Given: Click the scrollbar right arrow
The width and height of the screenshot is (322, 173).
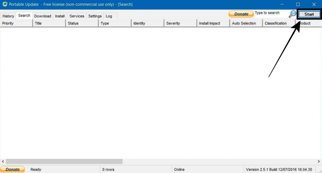Looking at the screenshot, I should (x=319, y=161).
